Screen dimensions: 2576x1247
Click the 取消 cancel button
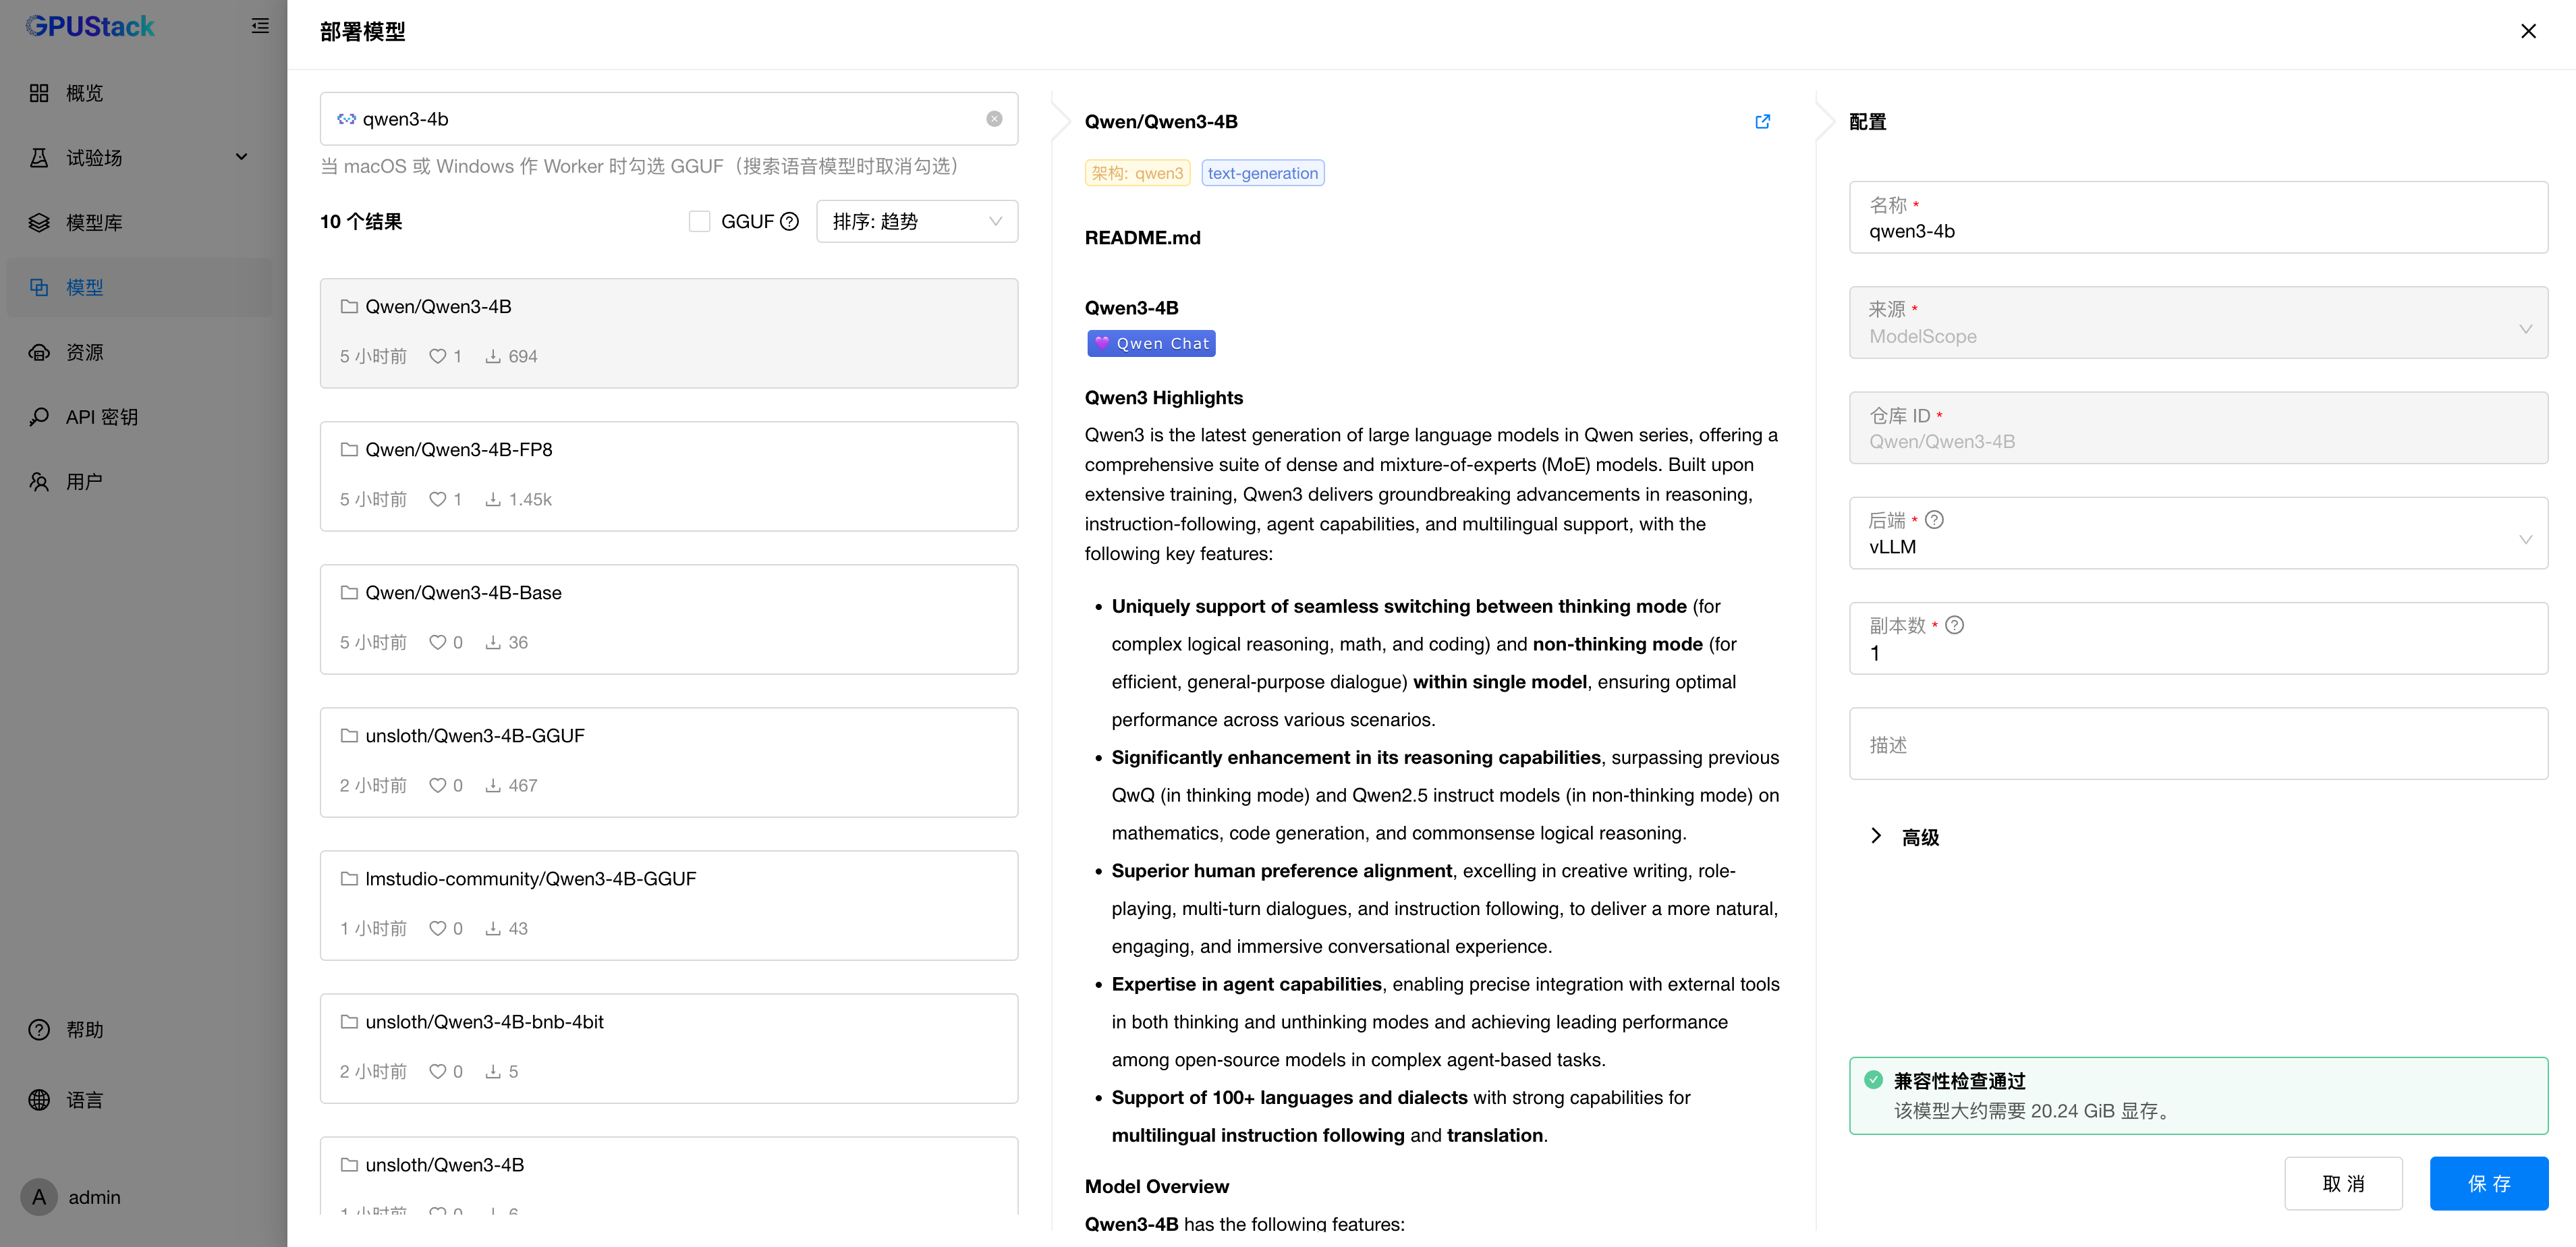[x=2343, y=1184]
